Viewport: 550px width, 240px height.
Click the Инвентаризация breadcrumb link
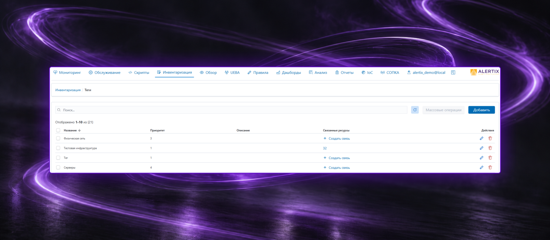coord(68,90)
